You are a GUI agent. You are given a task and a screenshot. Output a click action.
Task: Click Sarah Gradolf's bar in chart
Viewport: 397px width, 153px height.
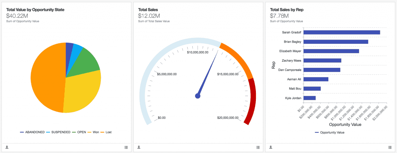click(x=342, y=33)
